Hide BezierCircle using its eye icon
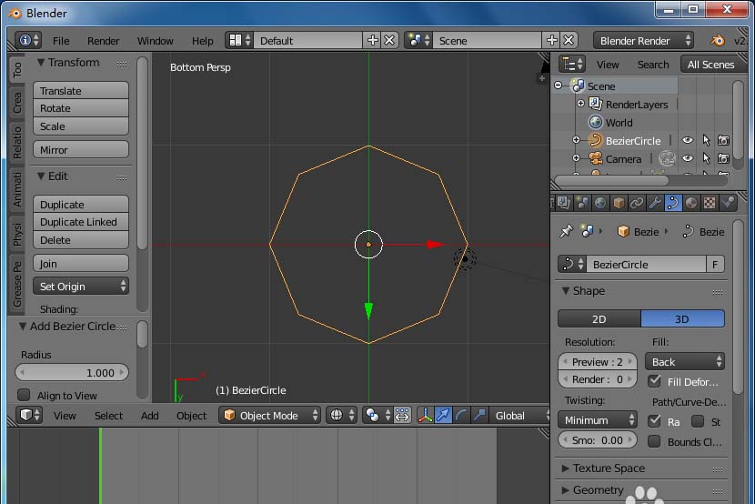The height and width of the screenshot is (504, 755). pyautogui.click(x=688, y=141)
